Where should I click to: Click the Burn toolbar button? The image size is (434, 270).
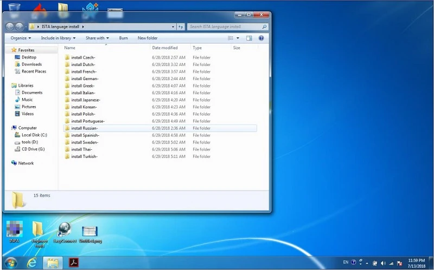124,38
